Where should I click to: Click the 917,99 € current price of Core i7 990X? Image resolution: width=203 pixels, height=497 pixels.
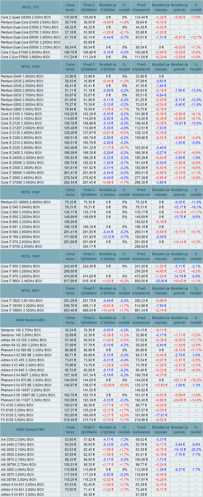click(x=70, y=281)
